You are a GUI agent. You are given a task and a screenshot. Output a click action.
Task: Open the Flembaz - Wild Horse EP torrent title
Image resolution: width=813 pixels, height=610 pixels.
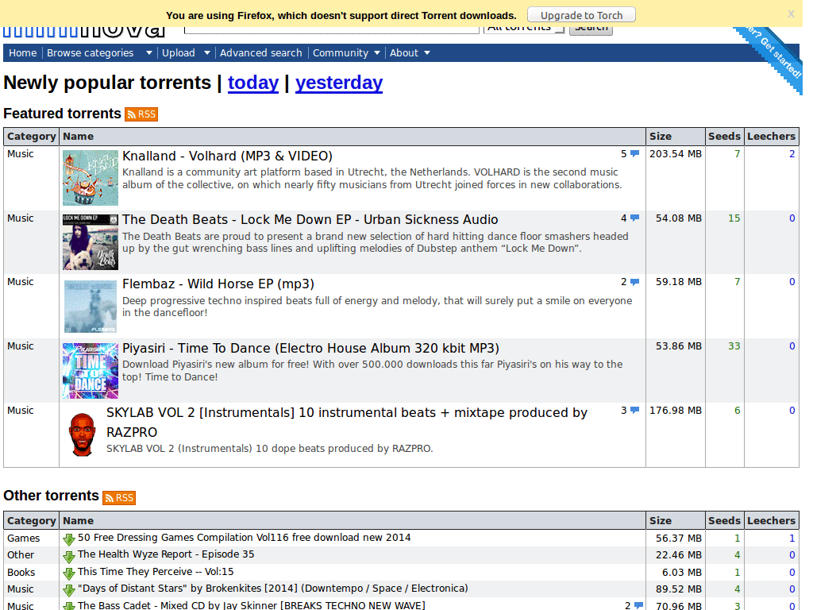tap(218, 284)
